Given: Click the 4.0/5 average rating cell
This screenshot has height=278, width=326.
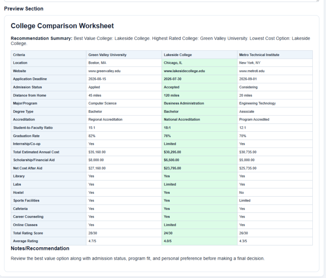Looking at the screenshot, I should click(200, 241).
